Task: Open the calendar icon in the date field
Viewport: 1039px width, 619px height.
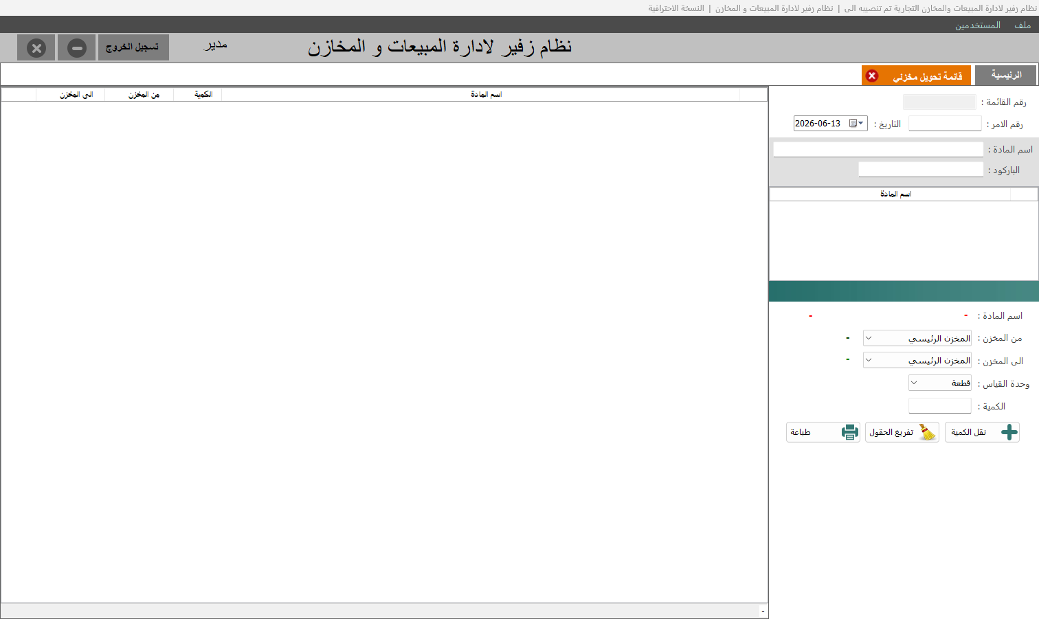Action: [853, 124]
